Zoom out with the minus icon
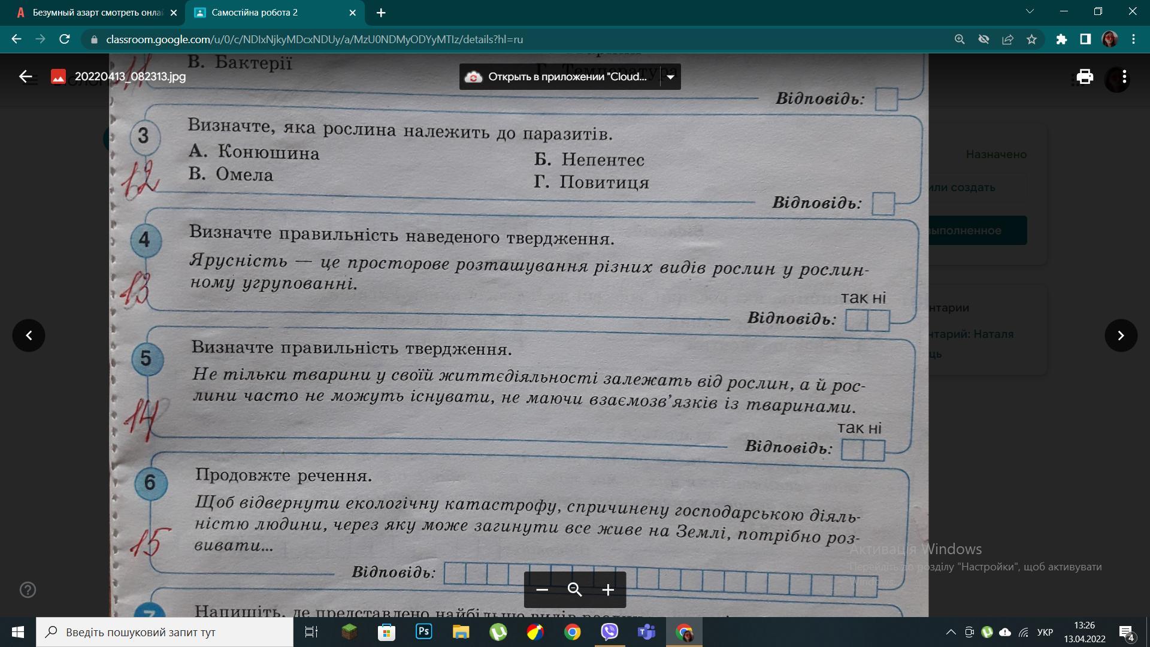 (542, 590)
